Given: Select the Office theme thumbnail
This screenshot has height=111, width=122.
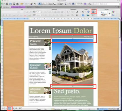Looking at the screenshot, I should 104,13.
